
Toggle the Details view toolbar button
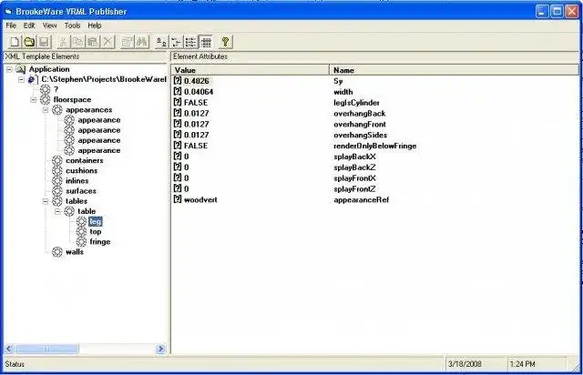206,42
